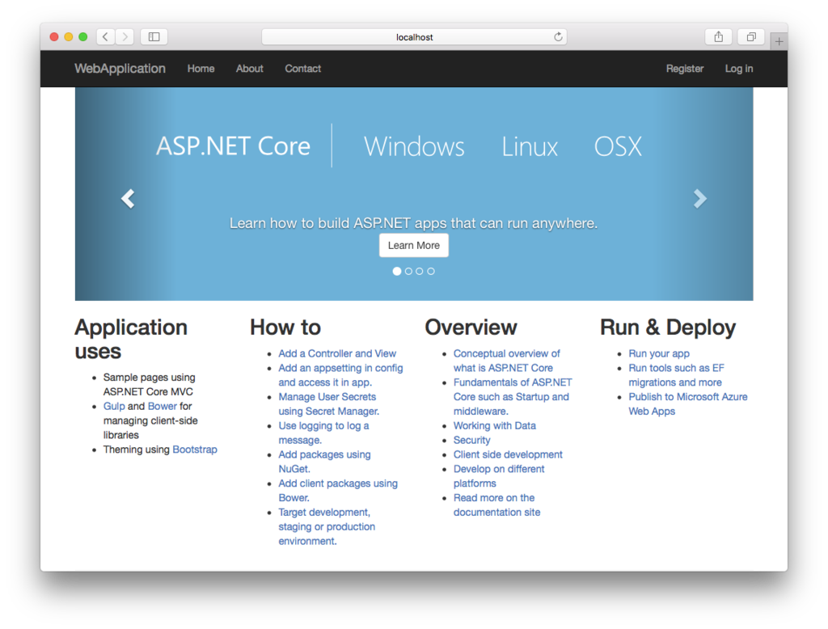The image size is (828, 629).
Task: Go forward with Safari's forward arrow
Action: click(x=125, y=36)
